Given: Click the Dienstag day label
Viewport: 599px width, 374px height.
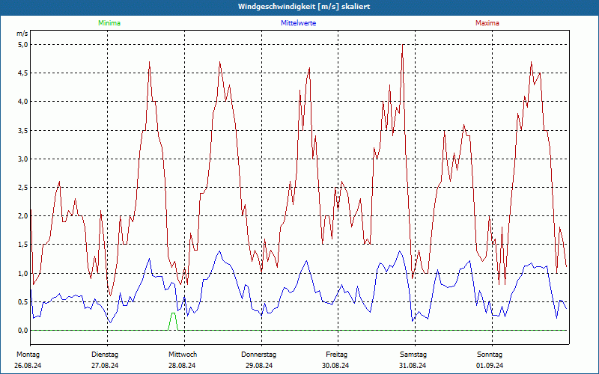Looking at the screenshot, I should pyautogui.click(x=105, y=355).
